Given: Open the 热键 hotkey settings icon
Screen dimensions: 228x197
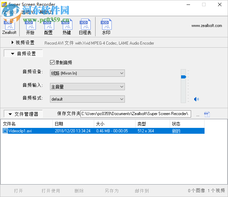Looking at the screenshot, I should coord(67,27).
